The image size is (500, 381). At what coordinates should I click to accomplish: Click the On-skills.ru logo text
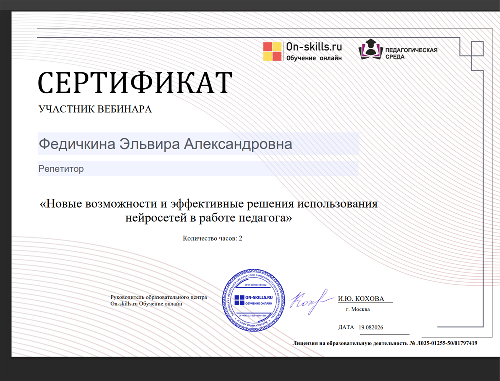(x=314, y=47)
